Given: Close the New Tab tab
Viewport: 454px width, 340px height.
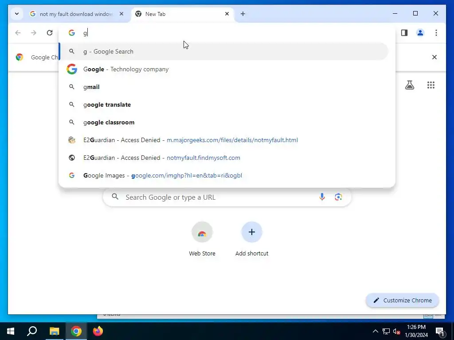Looking at the screenshot, I should tap(227, 14).
